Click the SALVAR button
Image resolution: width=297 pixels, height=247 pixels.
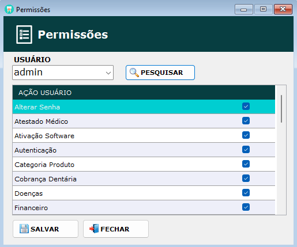click(46, 229)
